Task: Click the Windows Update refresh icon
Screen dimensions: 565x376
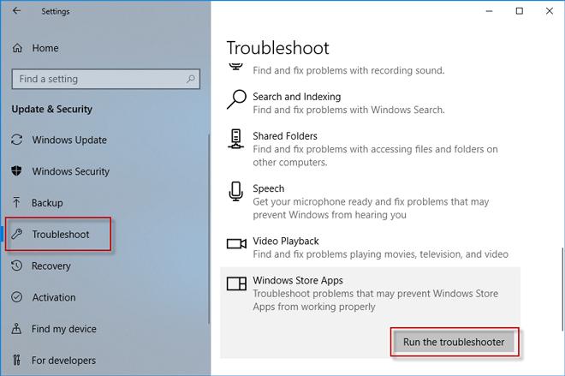Action: (x=17, y=140)
